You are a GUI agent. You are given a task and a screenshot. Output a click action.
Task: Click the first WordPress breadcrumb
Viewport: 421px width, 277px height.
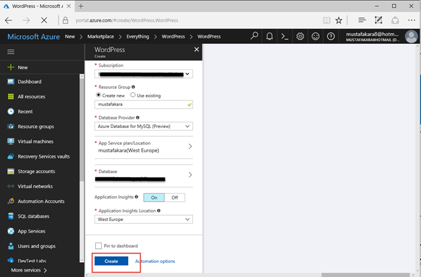click(173, 36)
